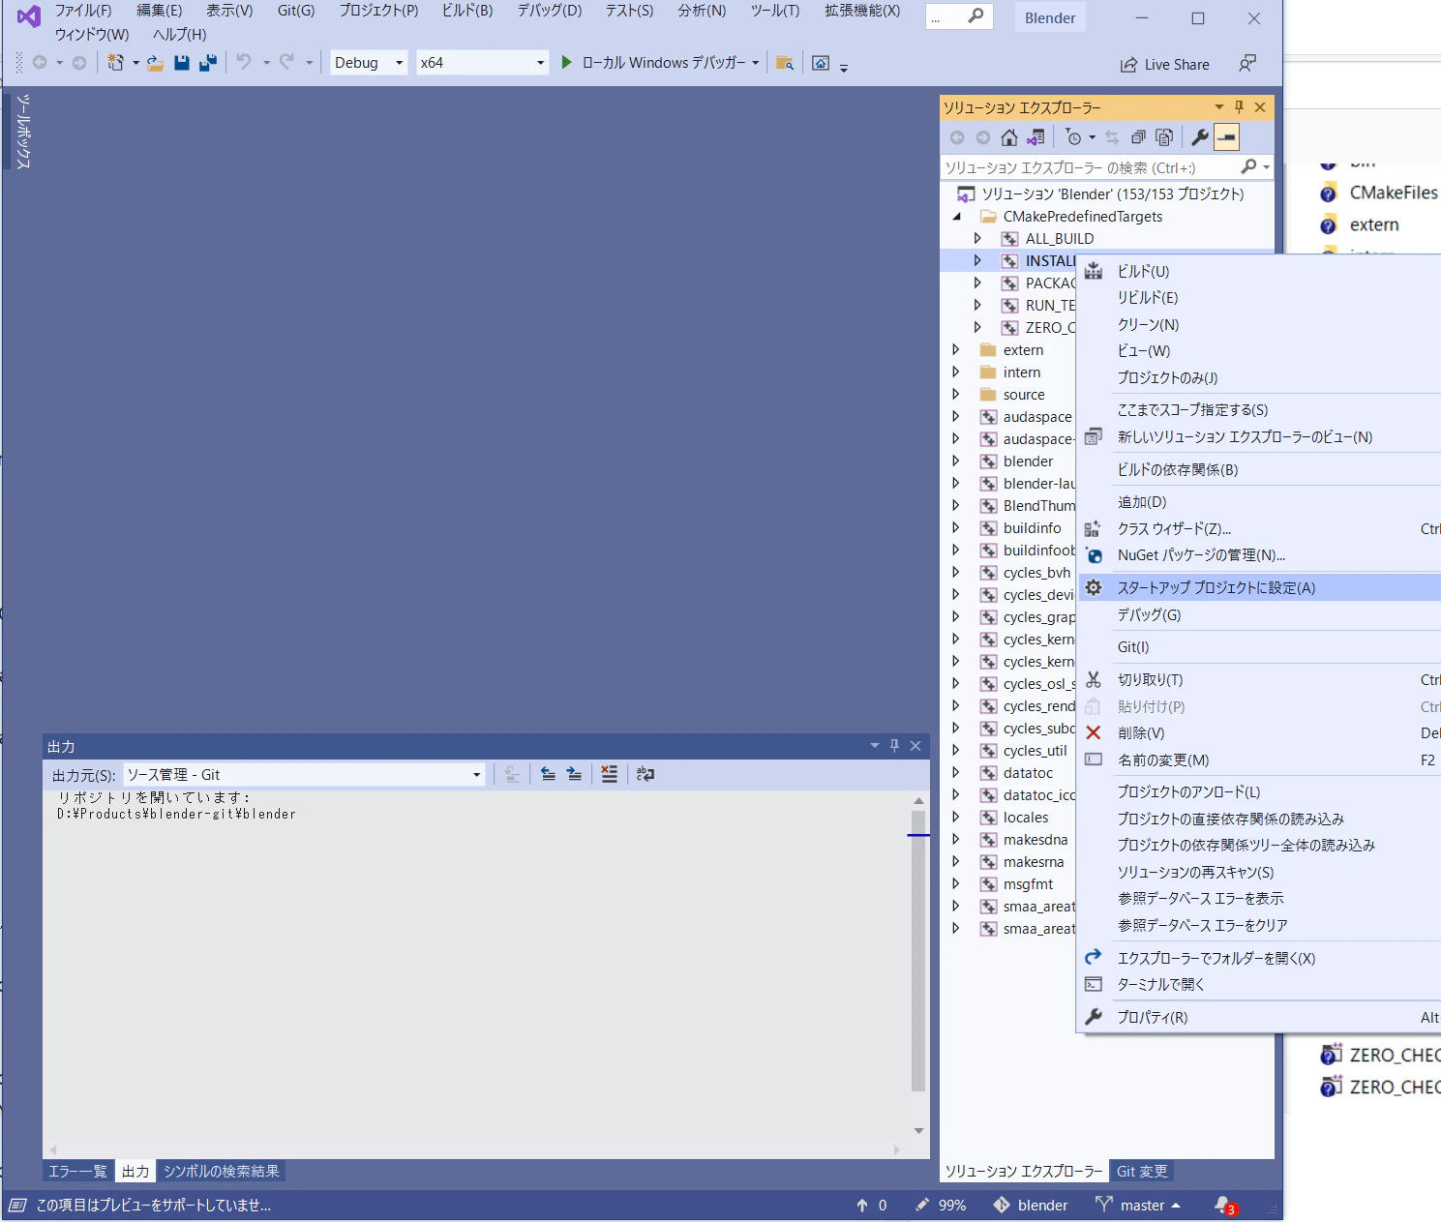Switch to the エラー一覧 tab
Image resolution: width=1441 pixels, height=1222 pixels.
pos(77,1172)
